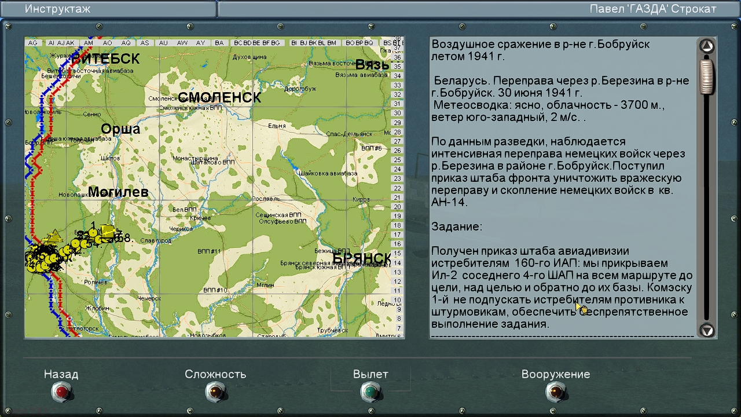Click the 'По данным разведки, наблюдается' briefing line
The image size is (741, 417).
[529, 141]
